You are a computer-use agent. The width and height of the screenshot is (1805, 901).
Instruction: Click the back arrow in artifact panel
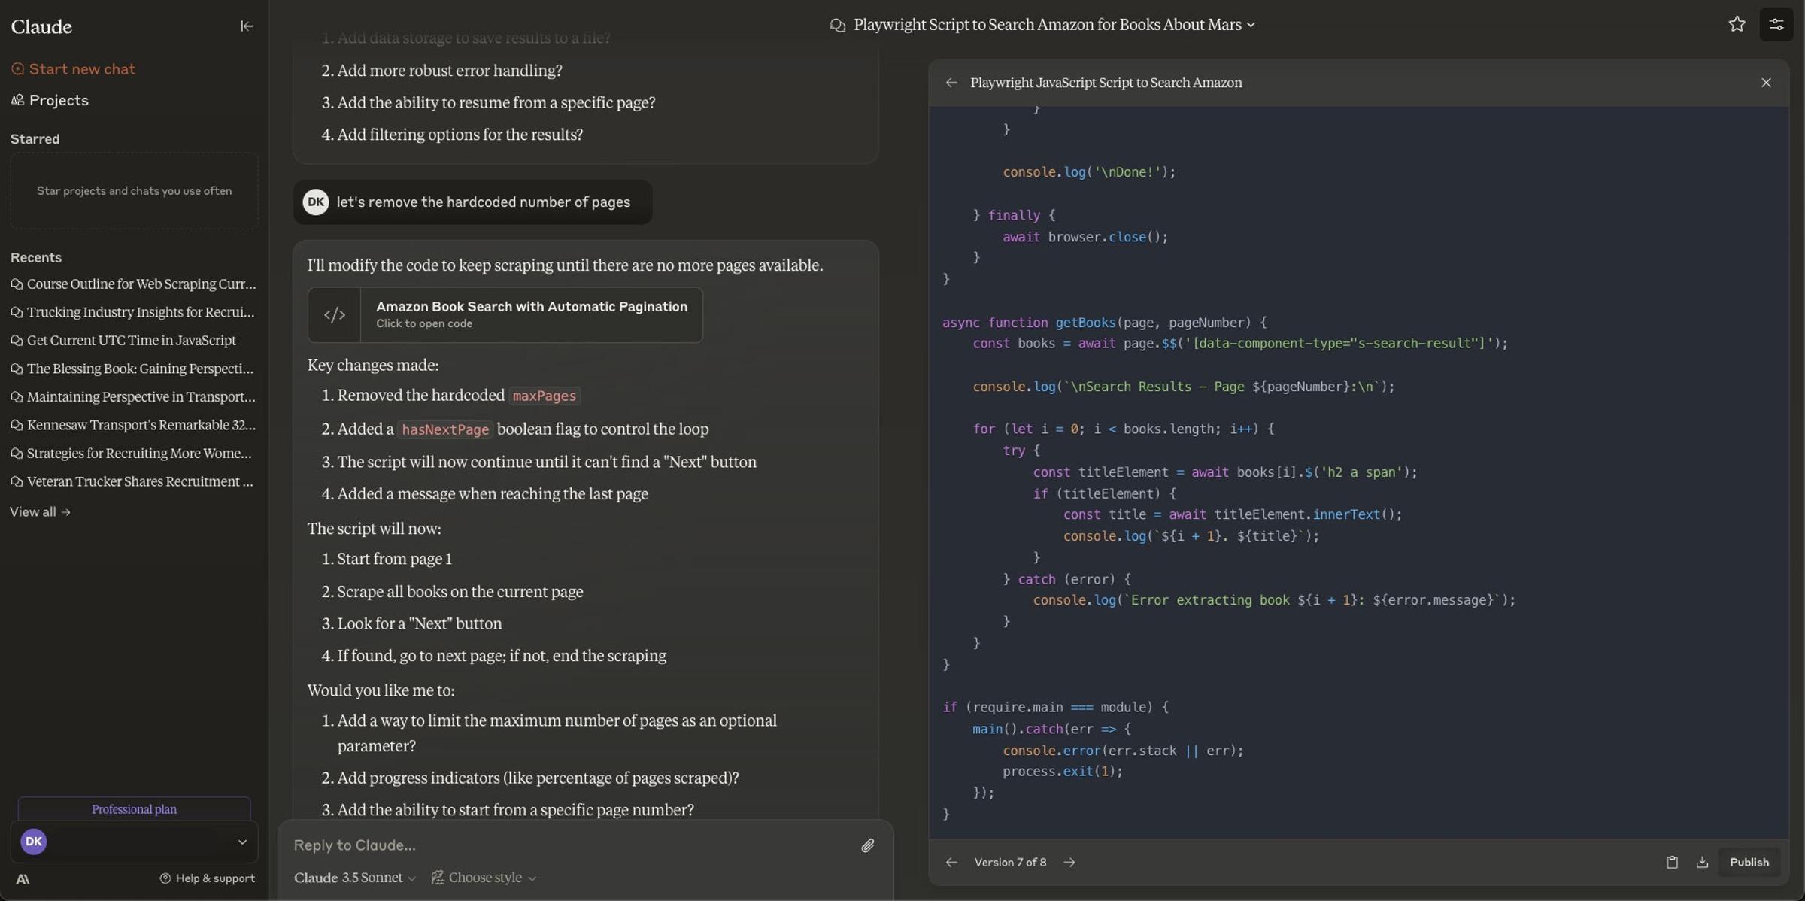pos(950,82)
